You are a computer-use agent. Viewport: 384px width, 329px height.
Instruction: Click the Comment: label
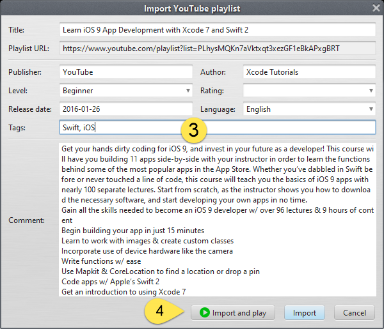pyautogui.click(x=28, y=220)
